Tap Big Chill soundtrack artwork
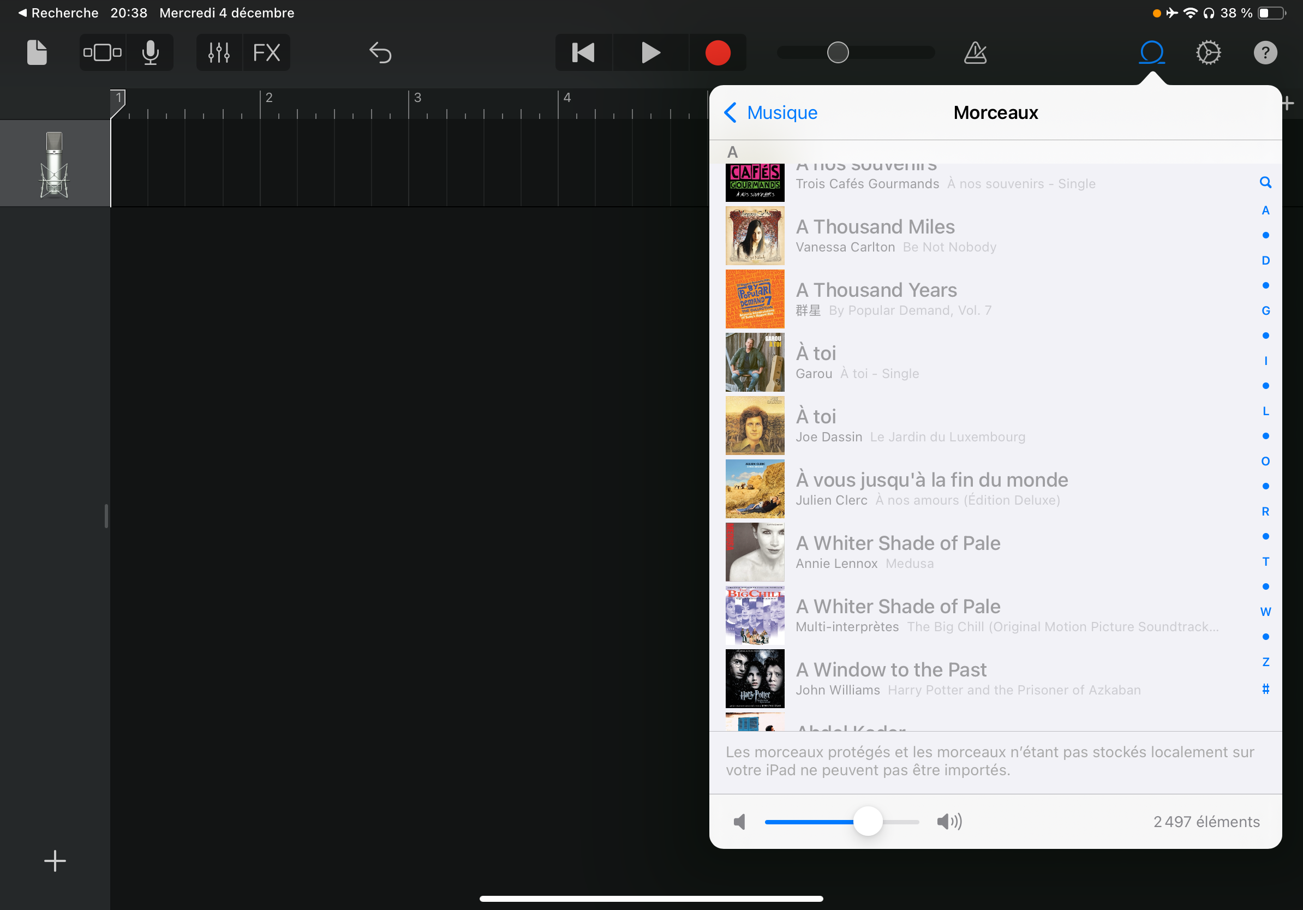This screenshot has height=910, width=1303. tap(755, 615)
